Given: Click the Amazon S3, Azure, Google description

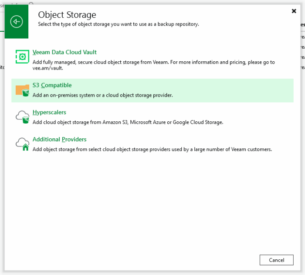Looking at the screenshot, I should (128, 122).
